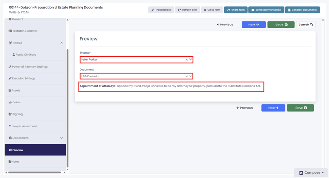The image size is (329, 178).
Task: Click the sidebar horizontal scrollbar
Action: coord(35,172)
